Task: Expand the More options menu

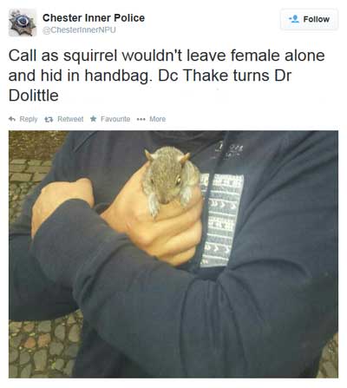Action: click(x=151, y=119)
